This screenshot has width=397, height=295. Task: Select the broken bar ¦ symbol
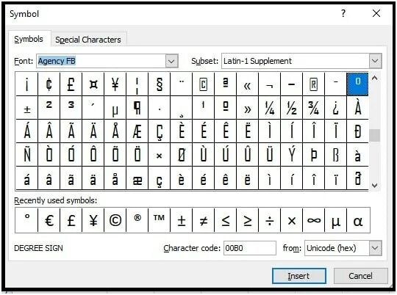[137, 84]
